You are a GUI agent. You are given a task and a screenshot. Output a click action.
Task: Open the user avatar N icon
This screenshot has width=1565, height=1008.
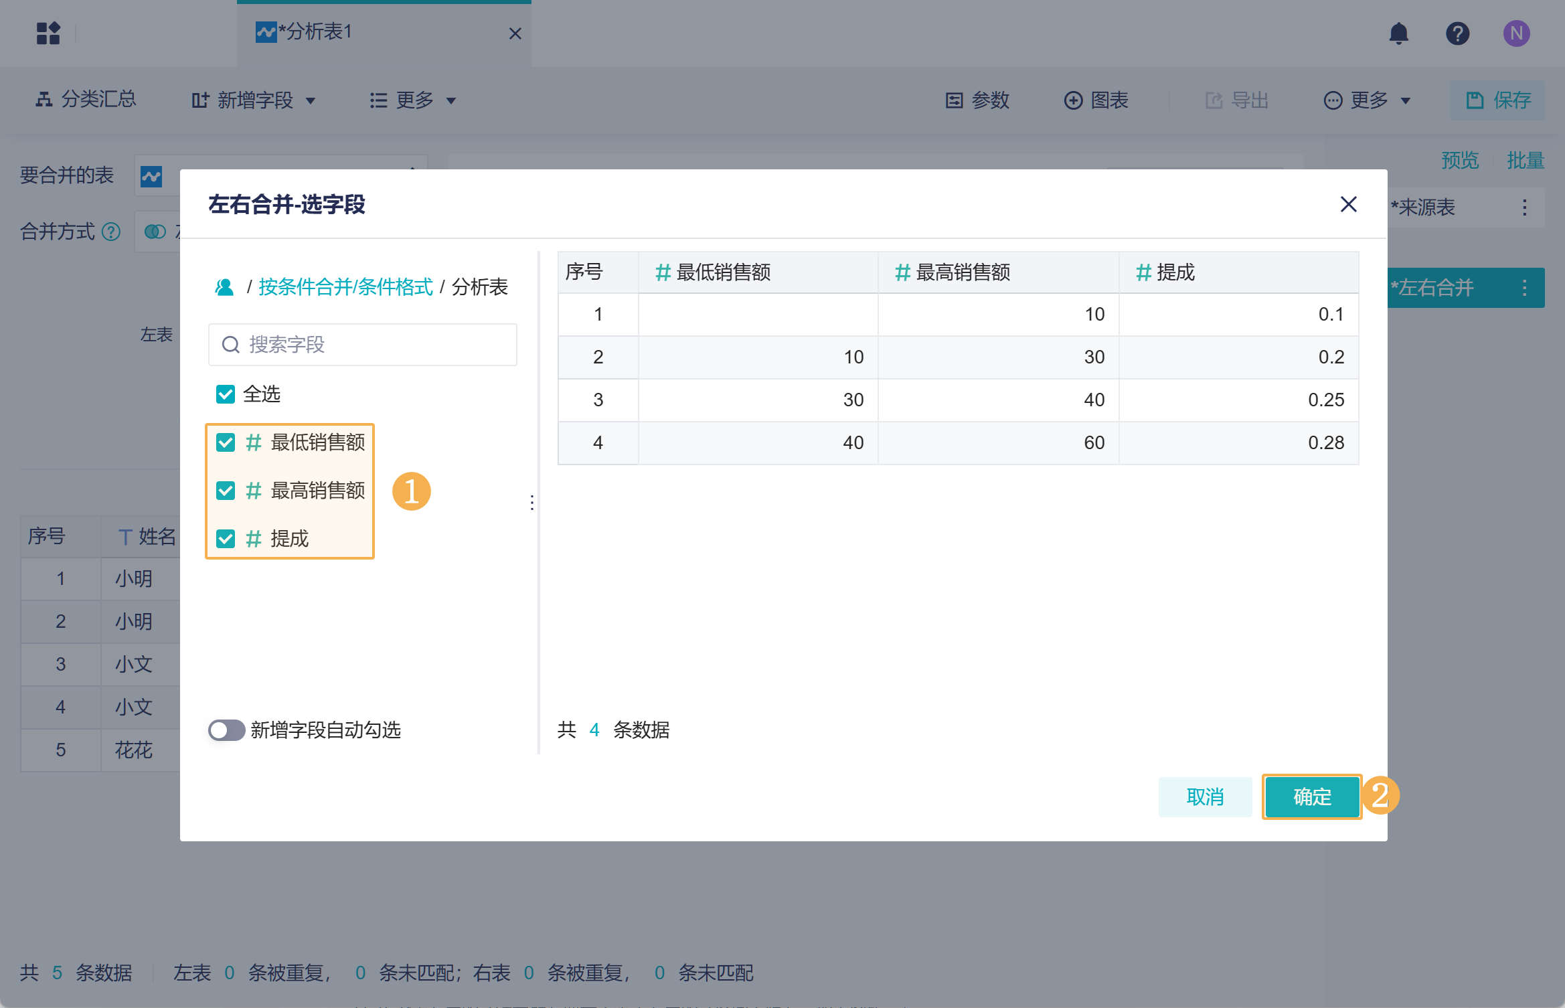point(1516,33)
